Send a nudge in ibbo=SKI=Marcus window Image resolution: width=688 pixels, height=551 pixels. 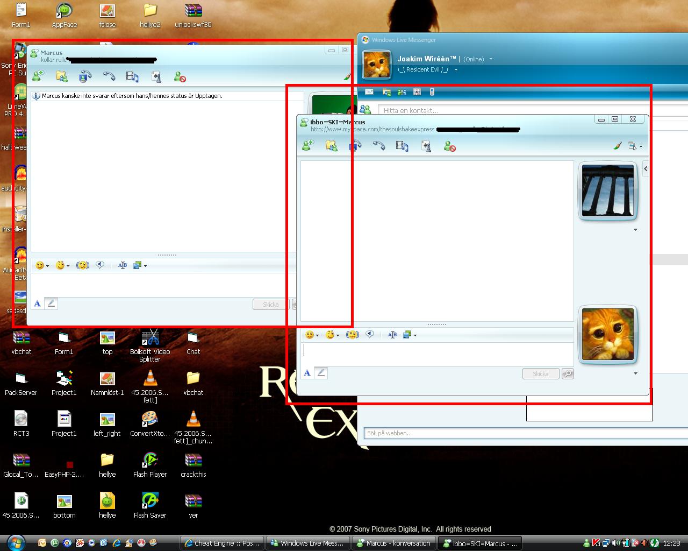pos(352,335)
